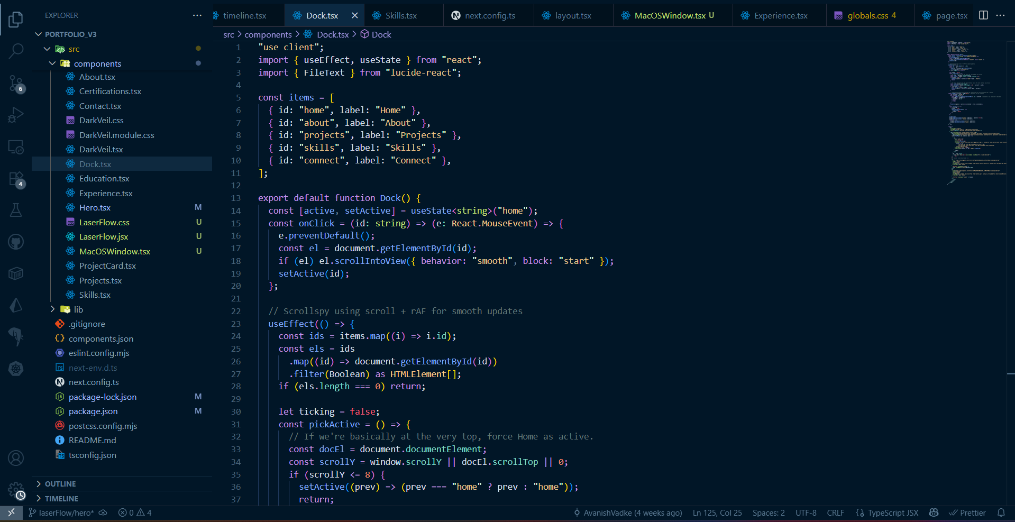Click the TypeScript JSX language mode
The width and height of the screenshot is (1015, 522).
[892, 512]
